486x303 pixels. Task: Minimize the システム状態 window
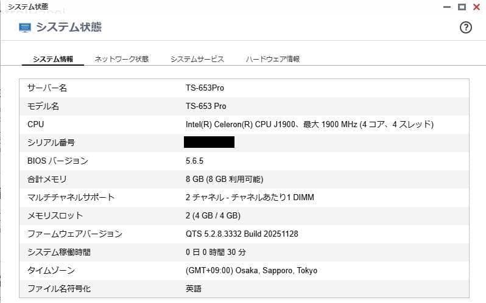click(447, 7)
